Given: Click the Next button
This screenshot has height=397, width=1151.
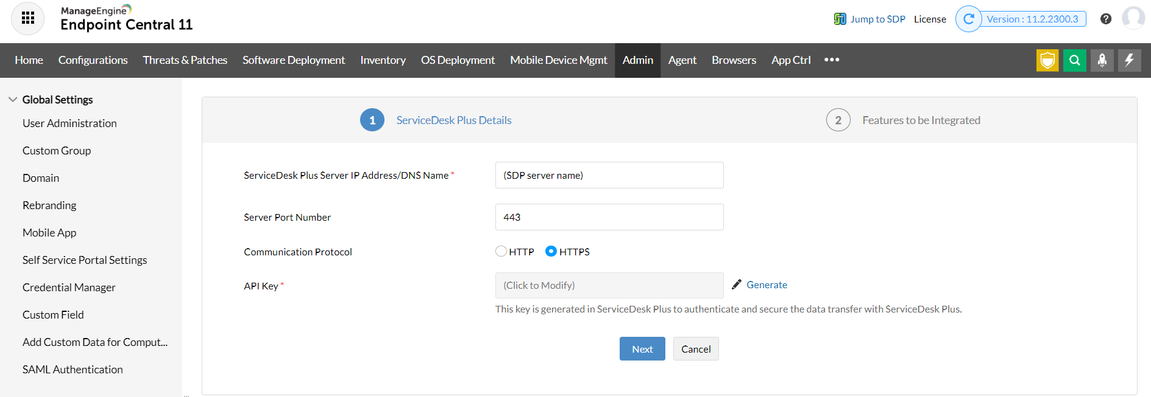Looking at the screenshot, I should tap(642, 349).
